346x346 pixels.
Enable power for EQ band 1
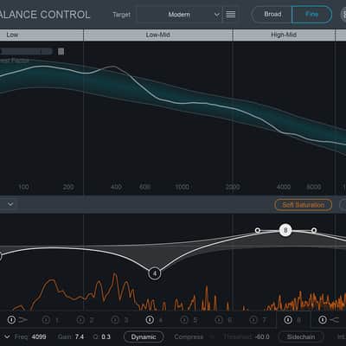tap(46, 320)
